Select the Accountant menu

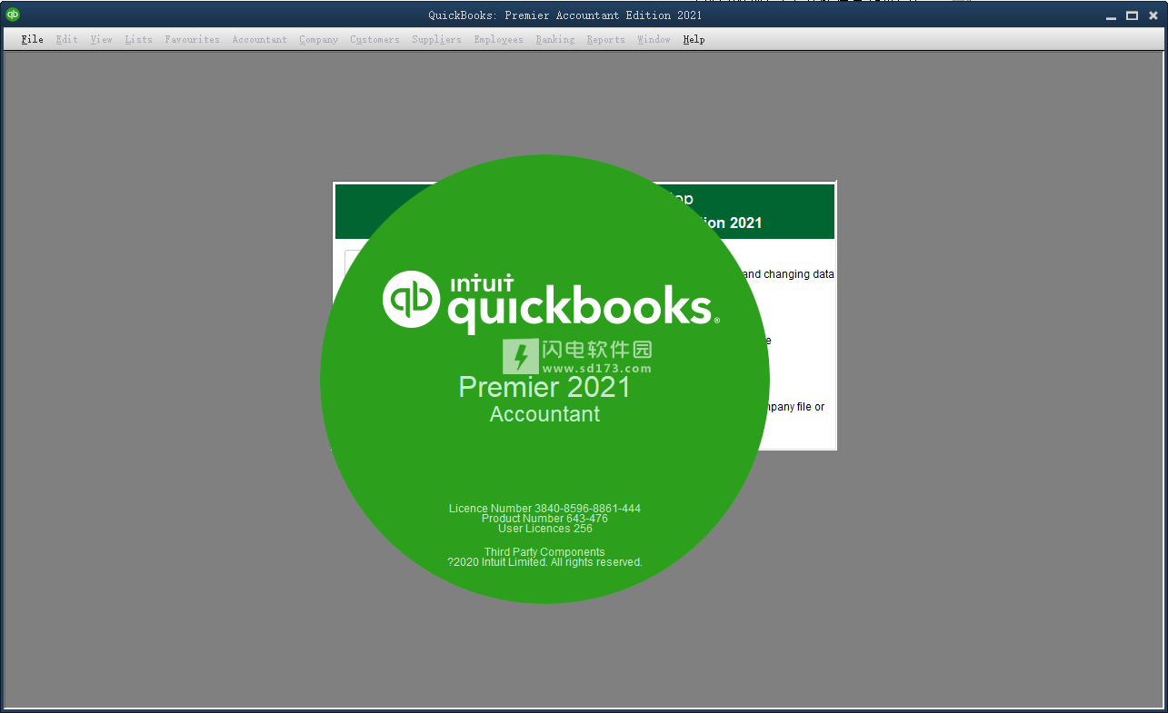coord(259,40)
